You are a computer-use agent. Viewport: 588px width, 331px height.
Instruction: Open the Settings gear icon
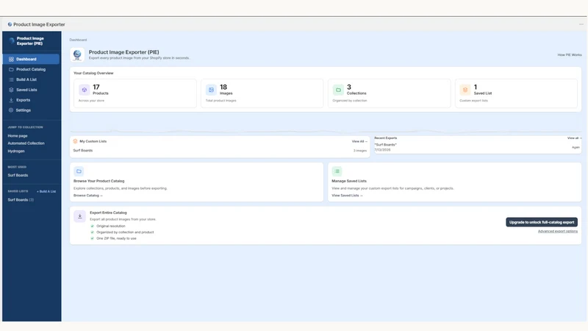click(11, 110)
